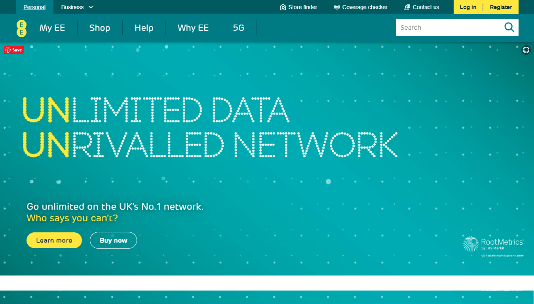The width and height of the screenshot is (534, 304).
Task: Click the Contact us icon
Action: point(407,7)
